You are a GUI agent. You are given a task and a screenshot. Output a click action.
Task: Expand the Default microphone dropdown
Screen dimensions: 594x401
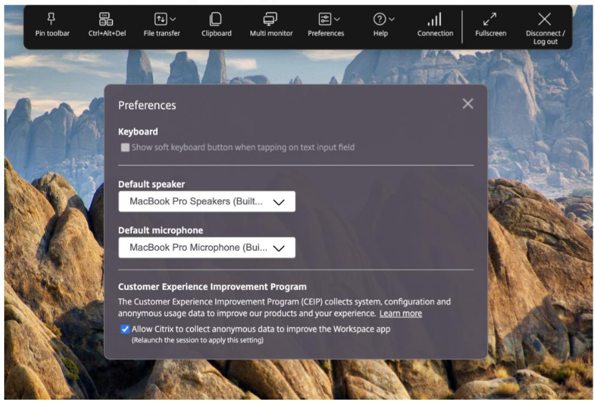(x=206, y=247)
